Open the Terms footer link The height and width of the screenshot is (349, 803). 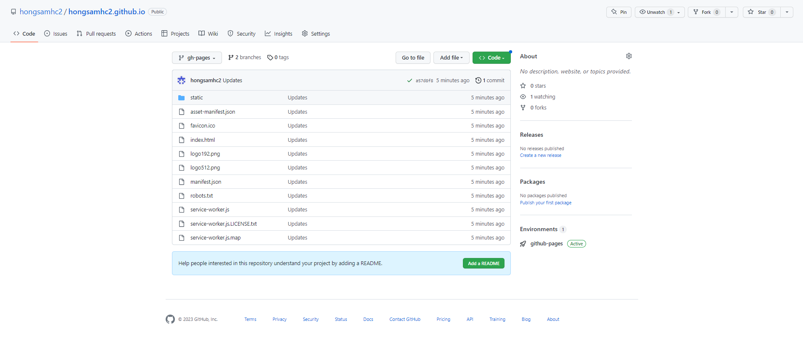tap(250, 320)
